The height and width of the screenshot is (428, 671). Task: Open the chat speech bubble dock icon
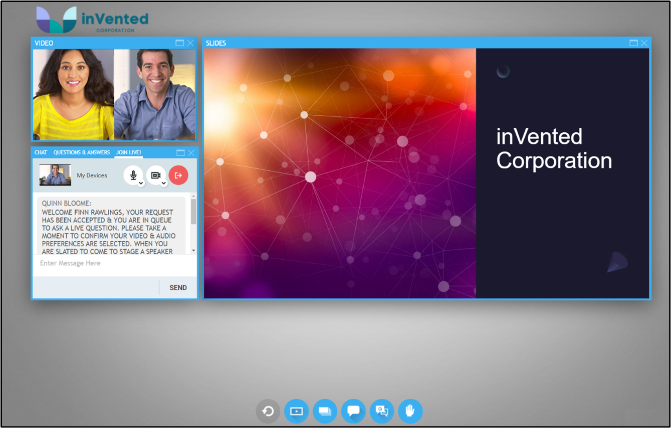click(354, 411)
